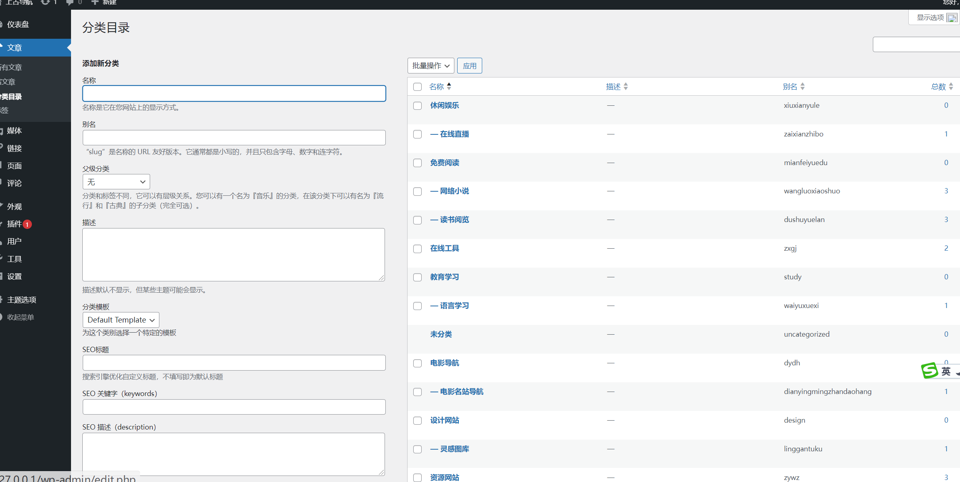Collapse the sidebar via 收起菜单
The width and height of the screenshot is (960, 482).
[20, 317]
